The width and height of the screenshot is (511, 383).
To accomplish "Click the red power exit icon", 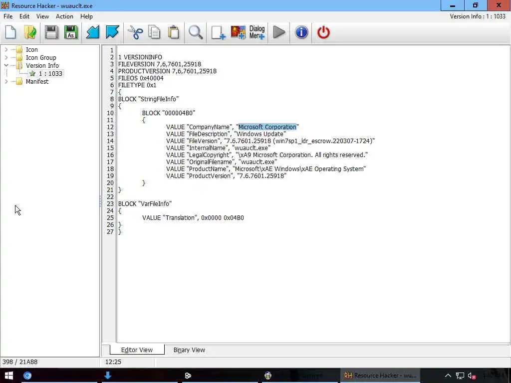I will [x=323, y=32].
